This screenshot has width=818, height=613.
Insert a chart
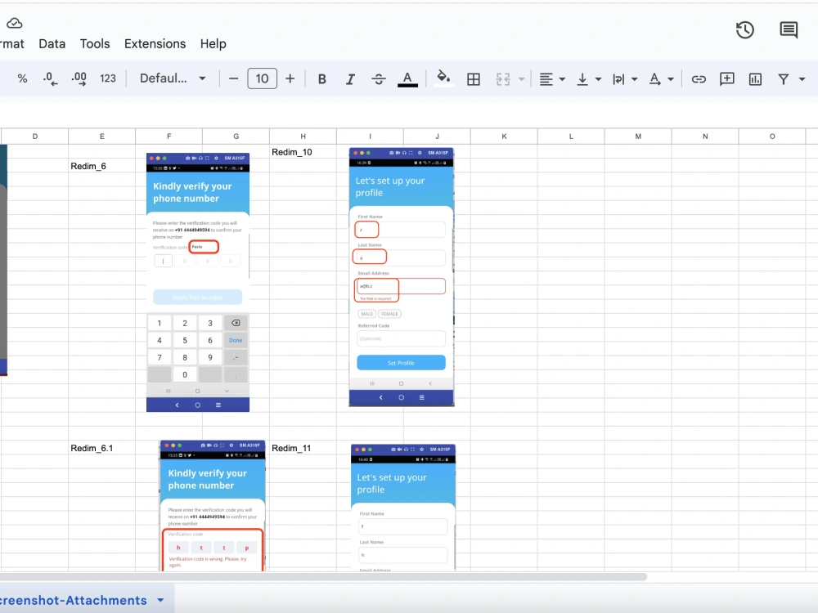click(755, 79)
